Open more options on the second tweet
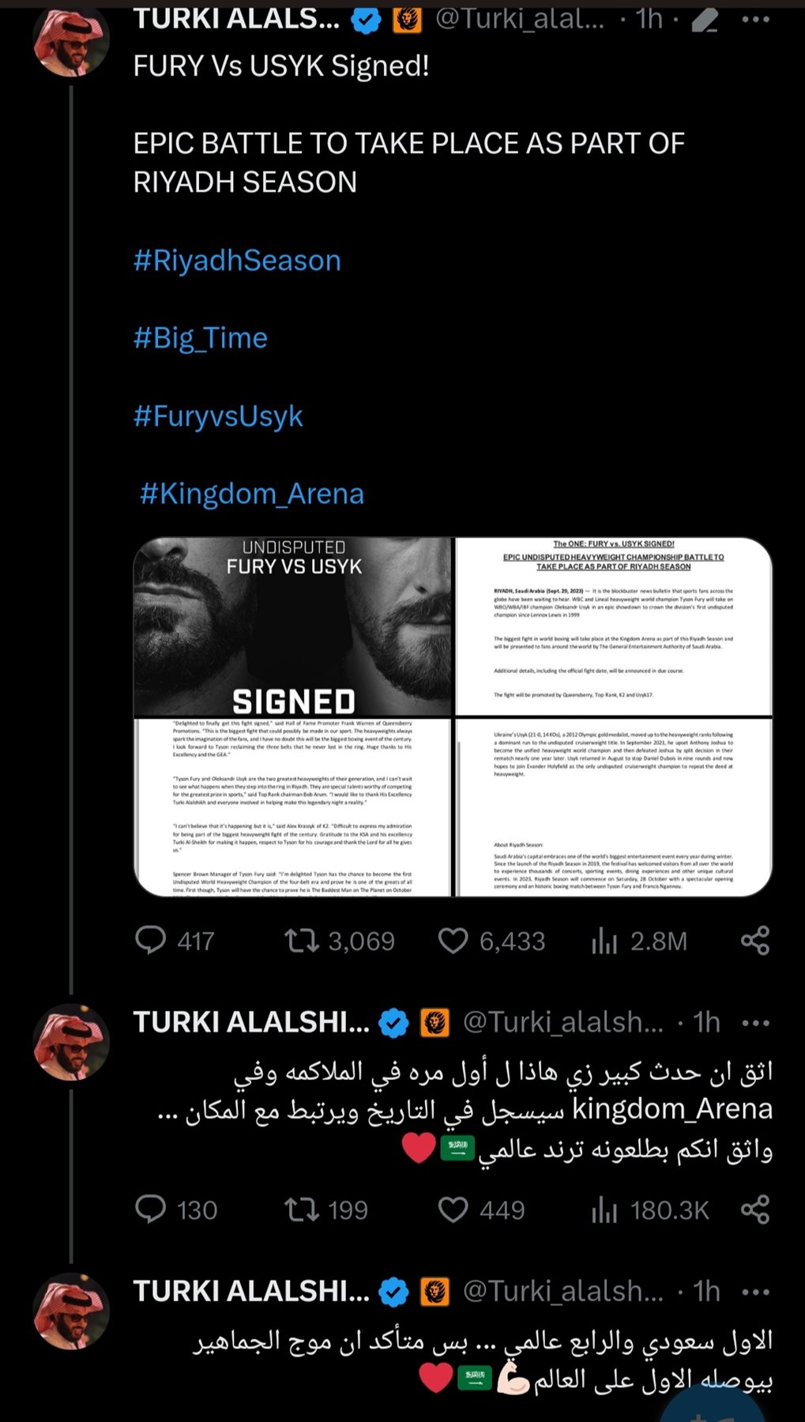805x1422 pixels. 755,1023
